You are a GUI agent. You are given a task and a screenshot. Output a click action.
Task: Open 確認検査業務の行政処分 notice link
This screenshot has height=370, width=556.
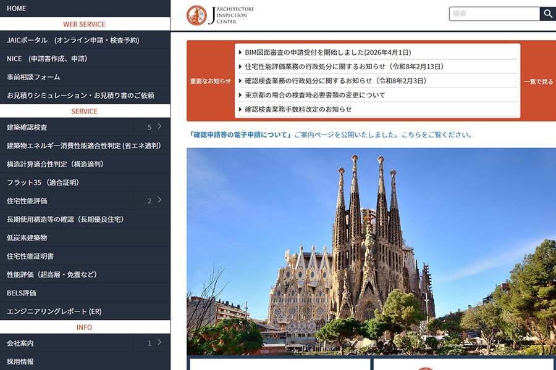coord(336,81)
